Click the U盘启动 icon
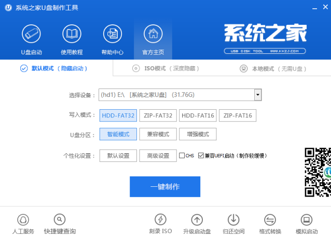The width and height of the screenshot is (331, 237). pyautogui.click(x=31, y=34)
